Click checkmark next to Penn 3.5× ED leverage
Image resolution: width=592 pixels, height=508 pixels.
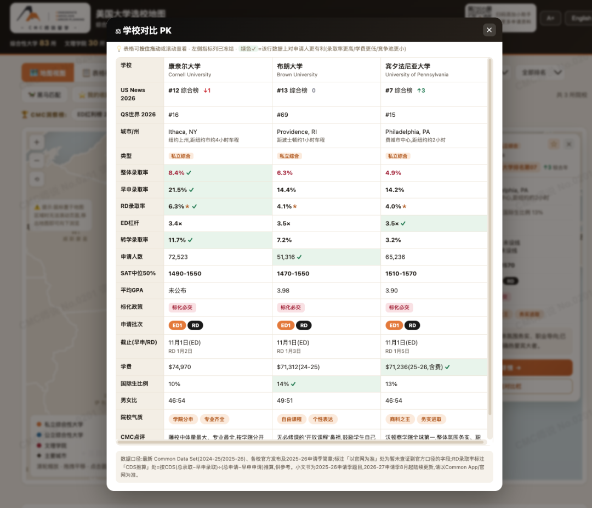[x=403, y=223]
